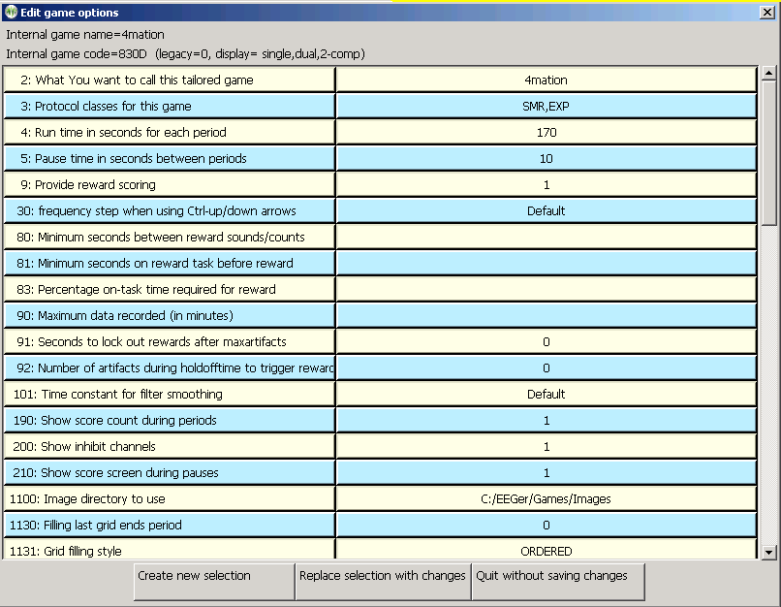Edit the run time value 170

(x=546, y=133)
